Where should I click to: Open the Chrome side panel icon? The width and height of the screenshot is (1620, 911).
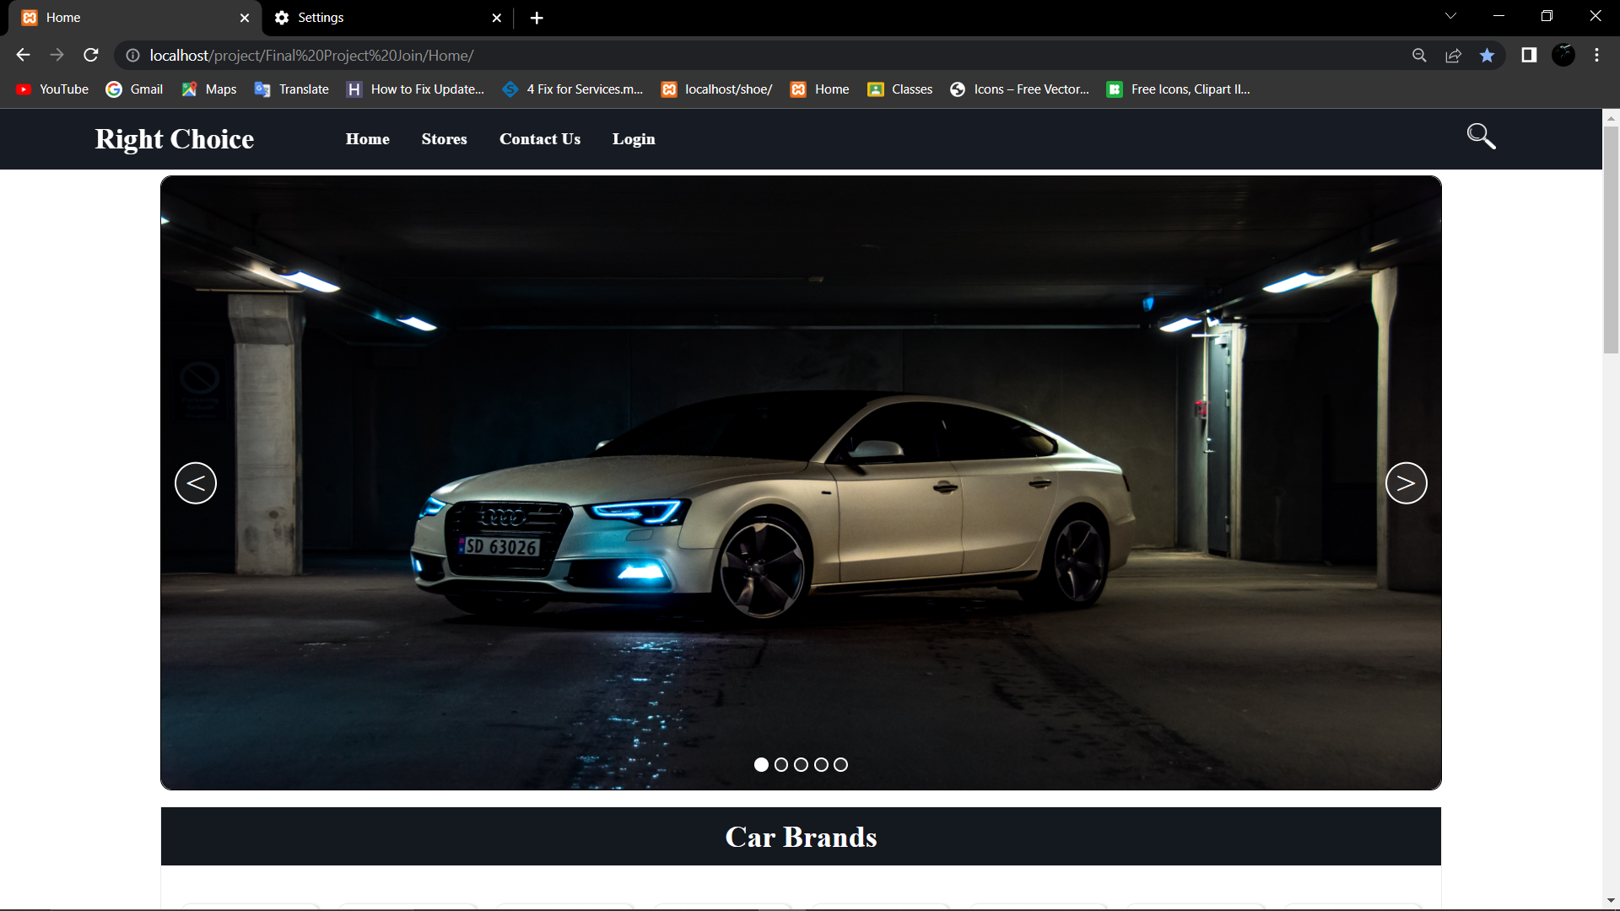coord(1529,55)
